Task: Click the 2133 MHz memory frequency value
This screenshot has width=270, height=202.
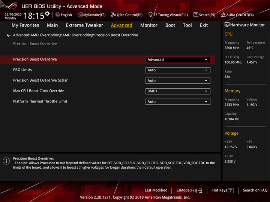Action: (232, 105)
